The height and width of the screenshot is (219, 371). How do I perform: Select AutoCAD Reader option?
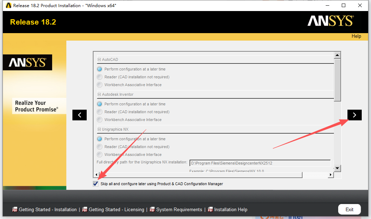point(100,77)
